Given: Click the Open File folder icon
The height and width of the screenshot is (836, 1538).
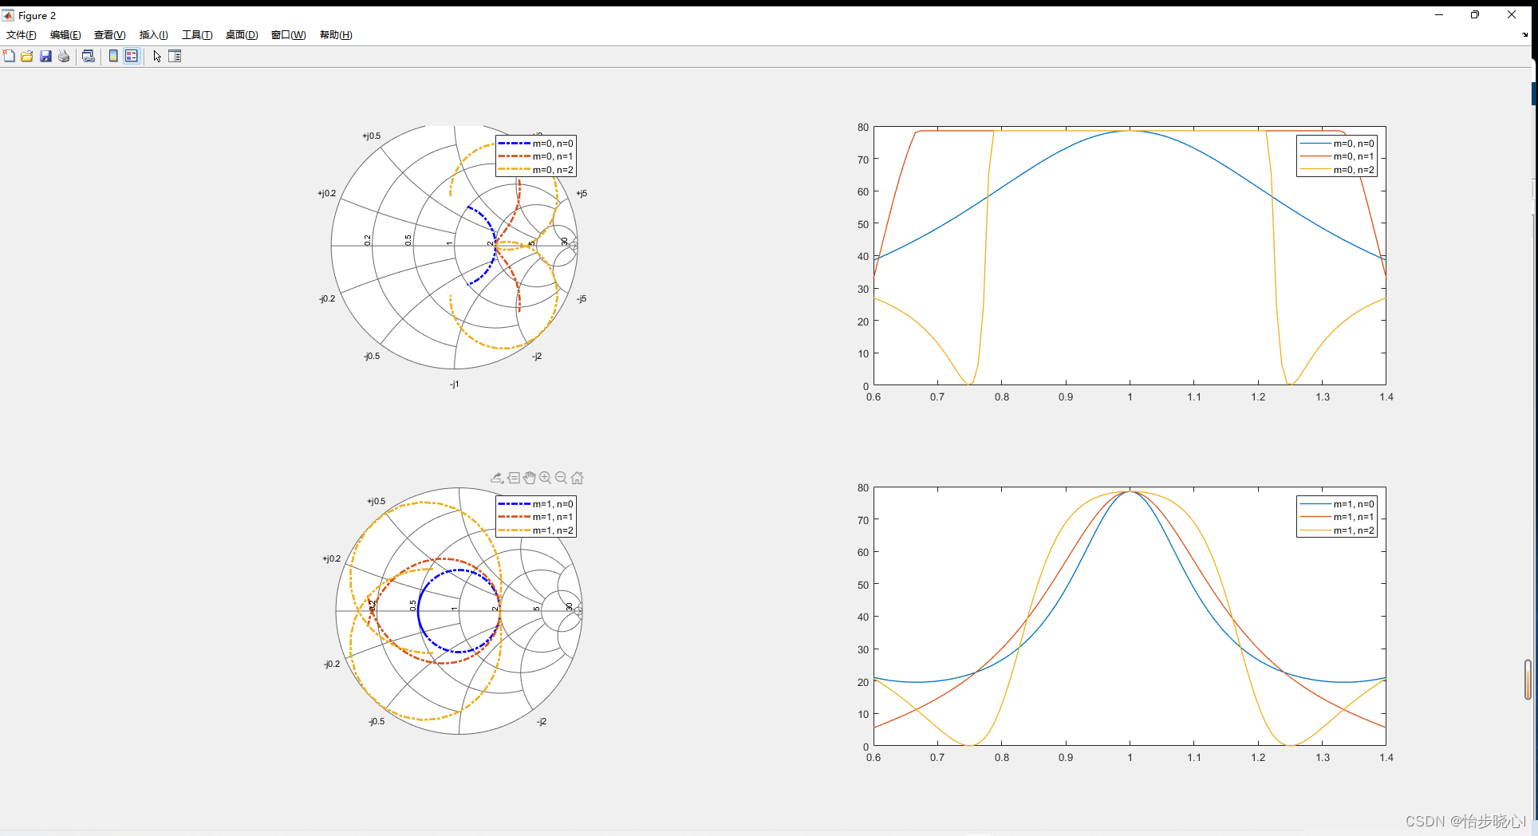Looking at the screenshot, I should [x=27, y=56].
